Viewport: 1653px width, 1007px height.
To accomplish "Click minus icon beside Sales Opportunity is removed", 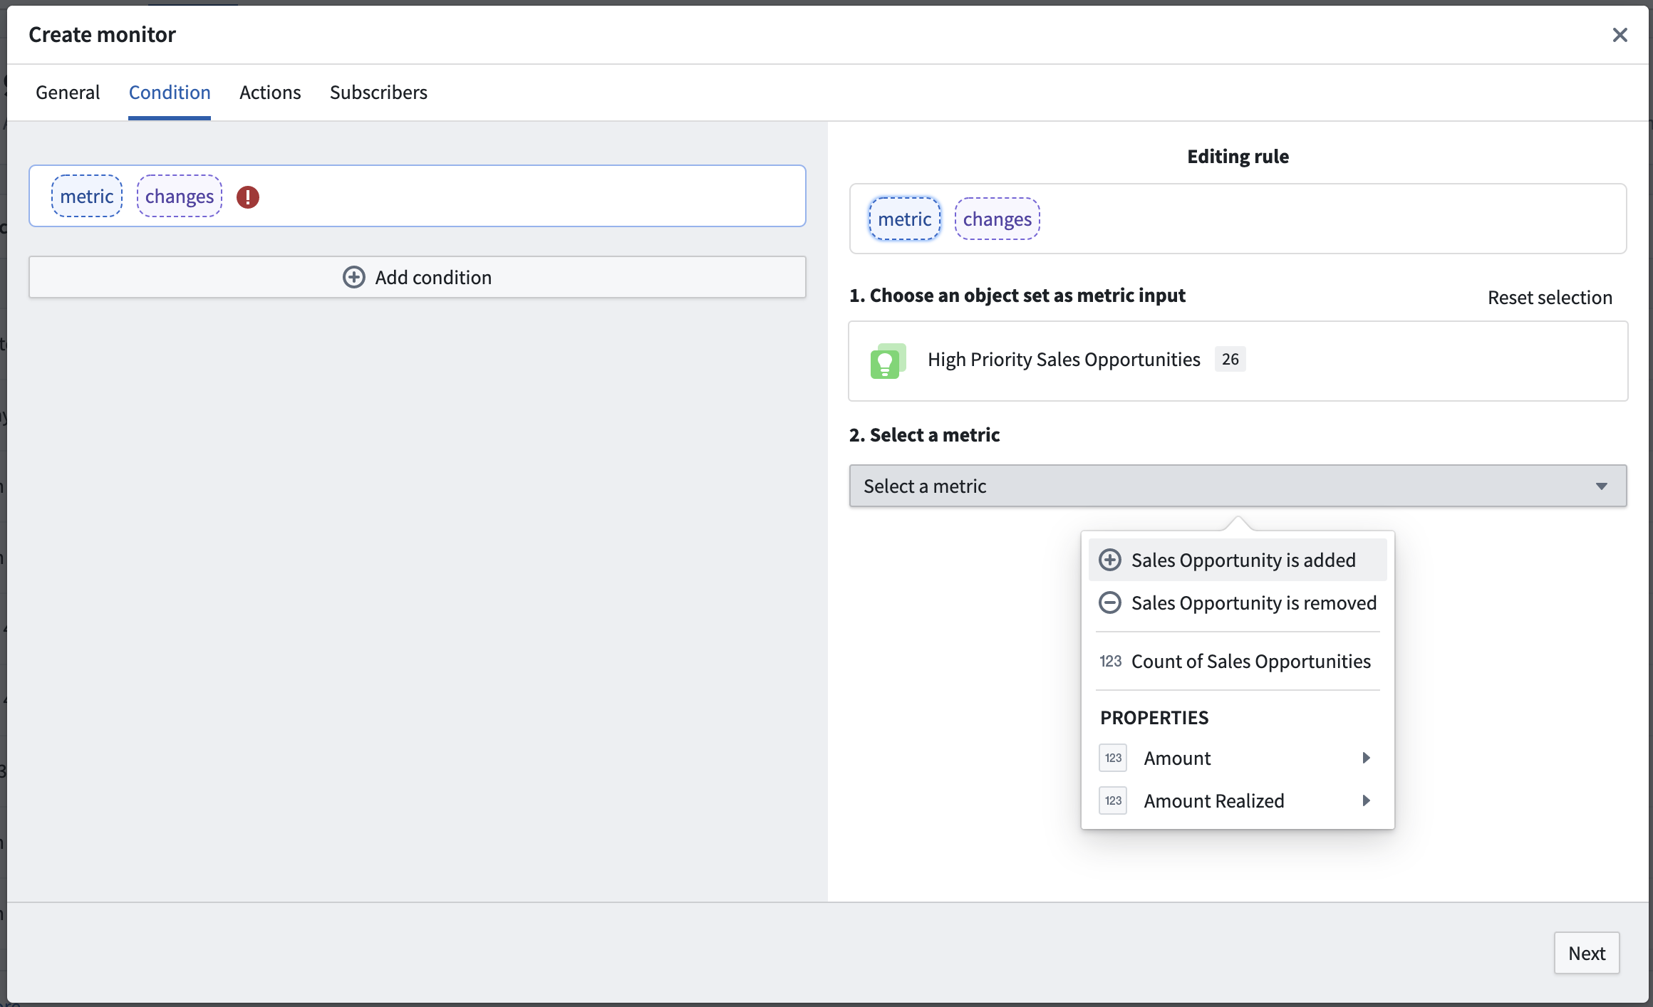I will (1109, 602).
